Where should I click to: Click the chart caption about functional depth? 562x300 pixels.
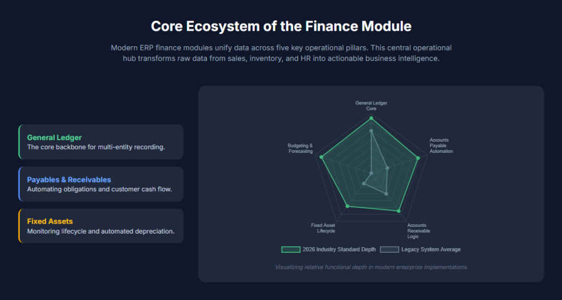(x=372, y=268)
